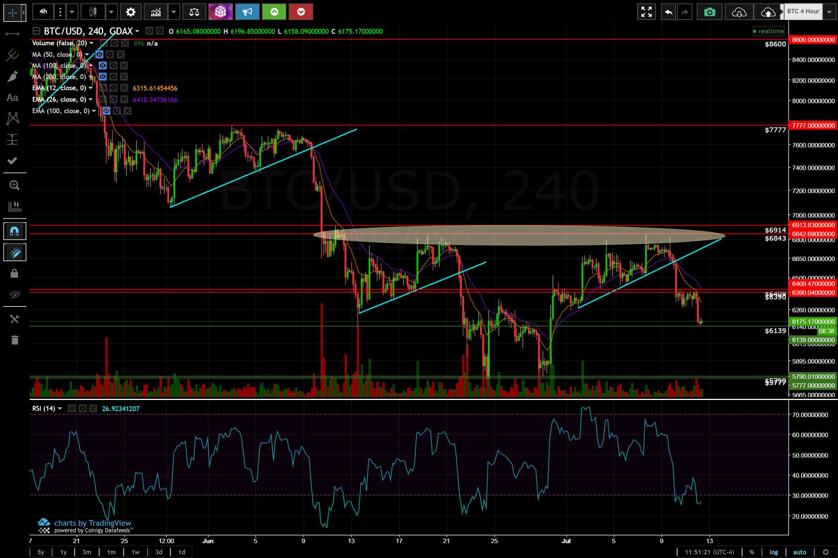
Task: Click the magnet mode icon
Action: (x=14, y=232)
